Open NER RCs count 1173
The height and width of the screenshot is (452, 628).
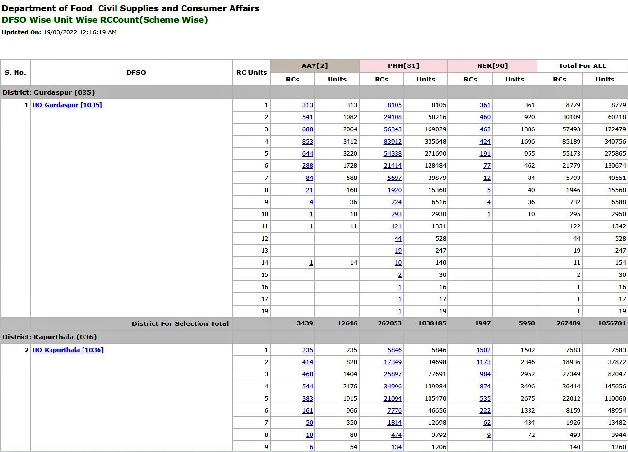tap(483, 362)
